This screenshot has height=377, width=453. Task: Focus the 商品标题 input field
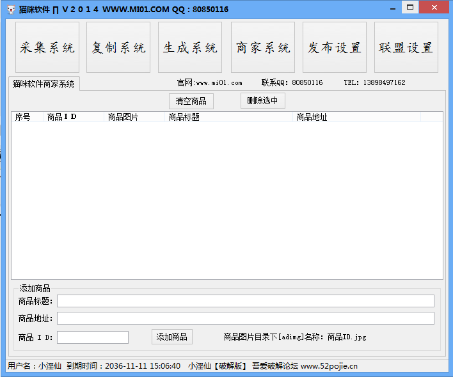pyautogui.click(x=245, y=301)
